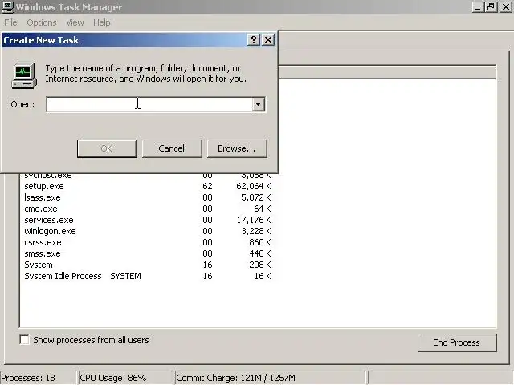Open the View menu
The width and height of the screenshot is (514, 385).
[x=75, y=22]
